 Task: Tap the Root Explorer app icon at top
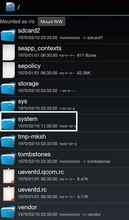pos(10,7)
